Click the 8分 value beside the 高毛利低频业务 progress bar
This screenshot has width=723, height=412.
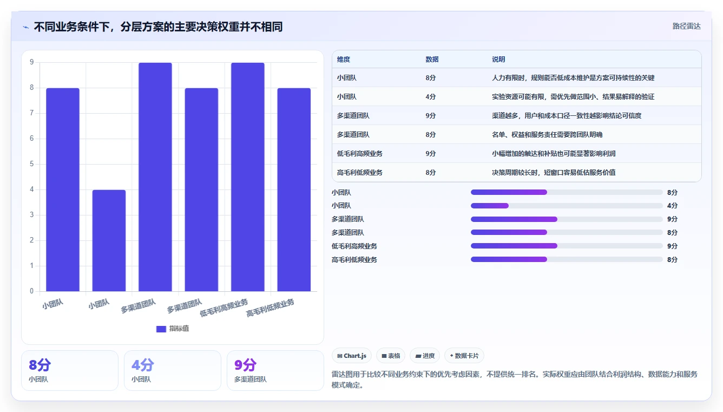(672, 259)
